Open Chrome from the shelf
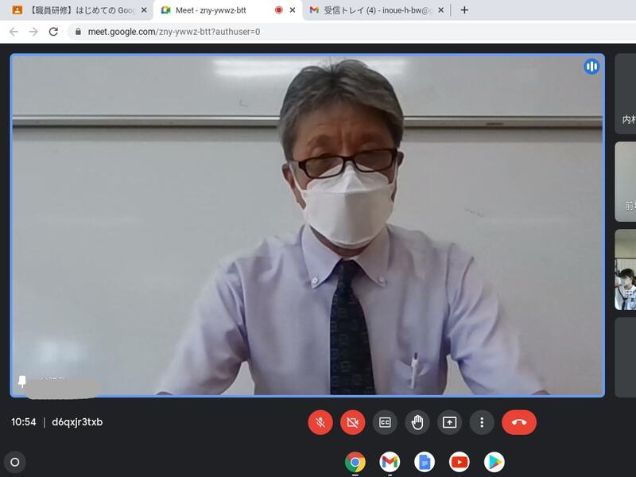636x477 pixels. click(355, 462)
